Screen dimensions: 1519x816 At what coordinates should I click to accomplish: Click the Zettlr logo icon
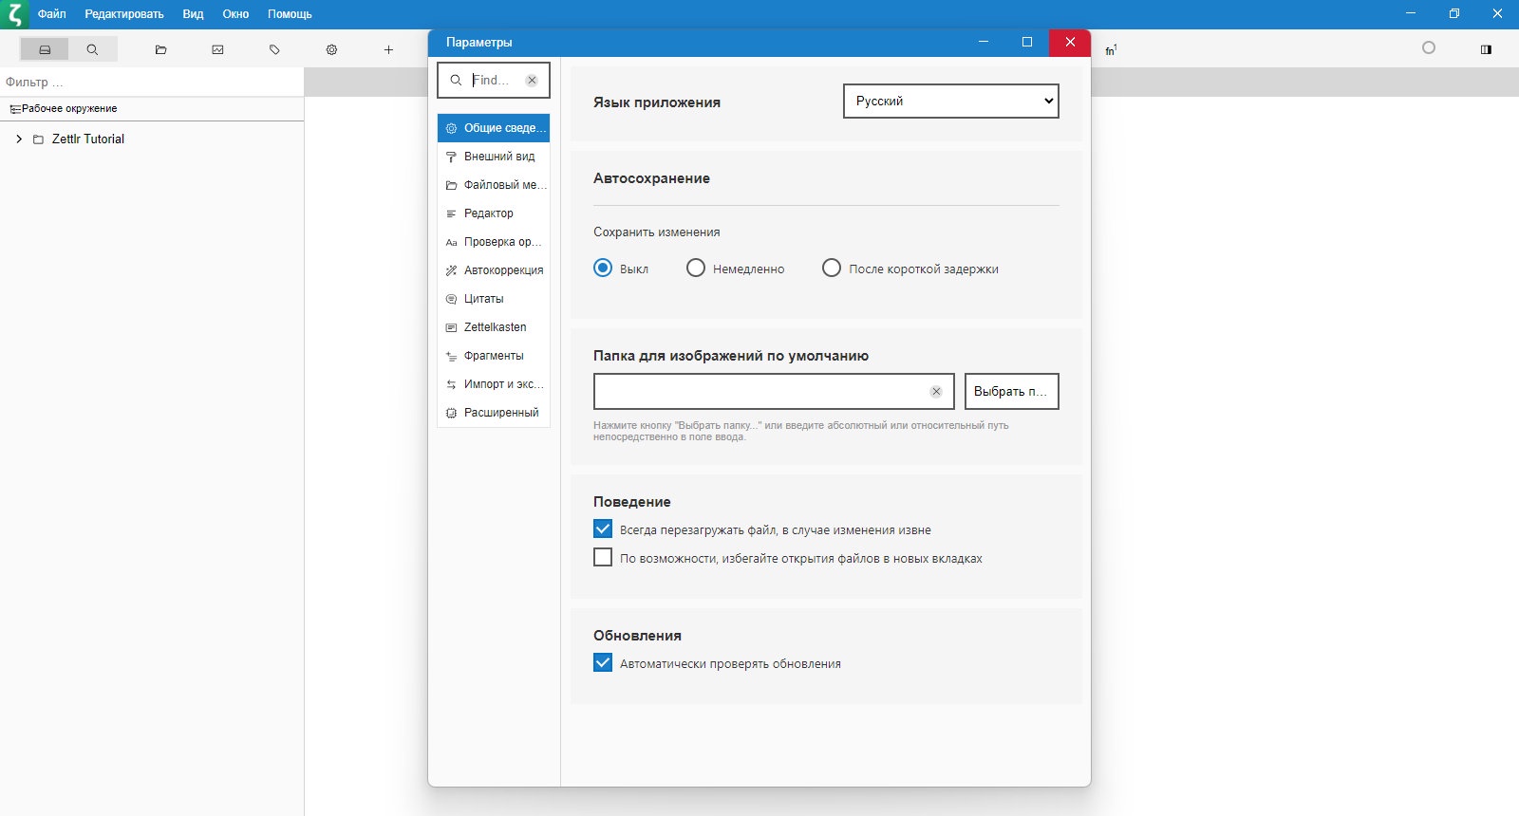click(x=15, y=14)
